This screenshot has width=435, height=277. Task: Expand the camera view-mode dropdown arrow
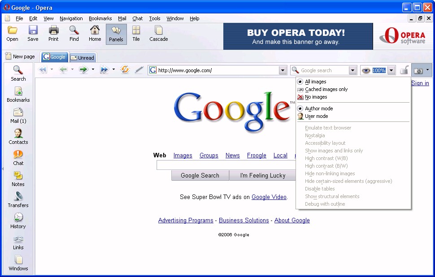(x=427, y=70)
